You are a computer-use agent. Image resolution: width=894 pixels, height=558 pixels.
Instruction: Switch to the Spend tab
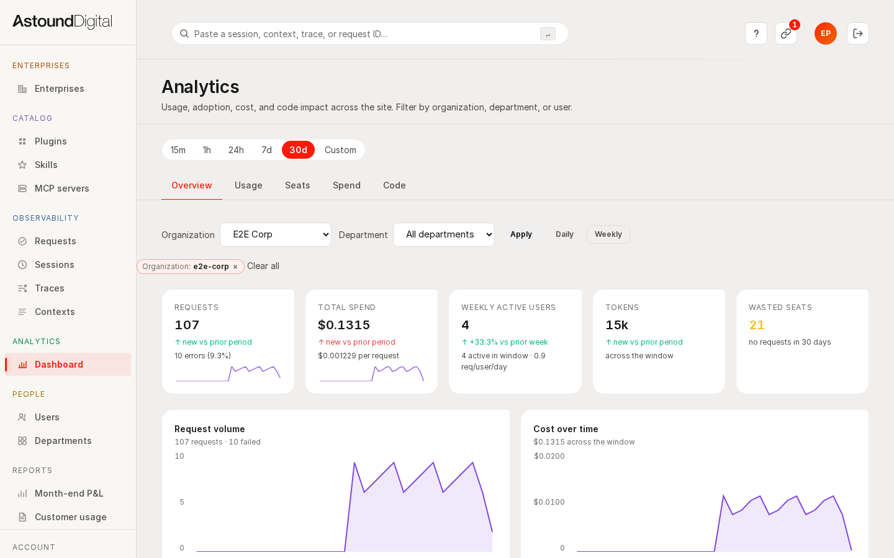tap(346, 185)
